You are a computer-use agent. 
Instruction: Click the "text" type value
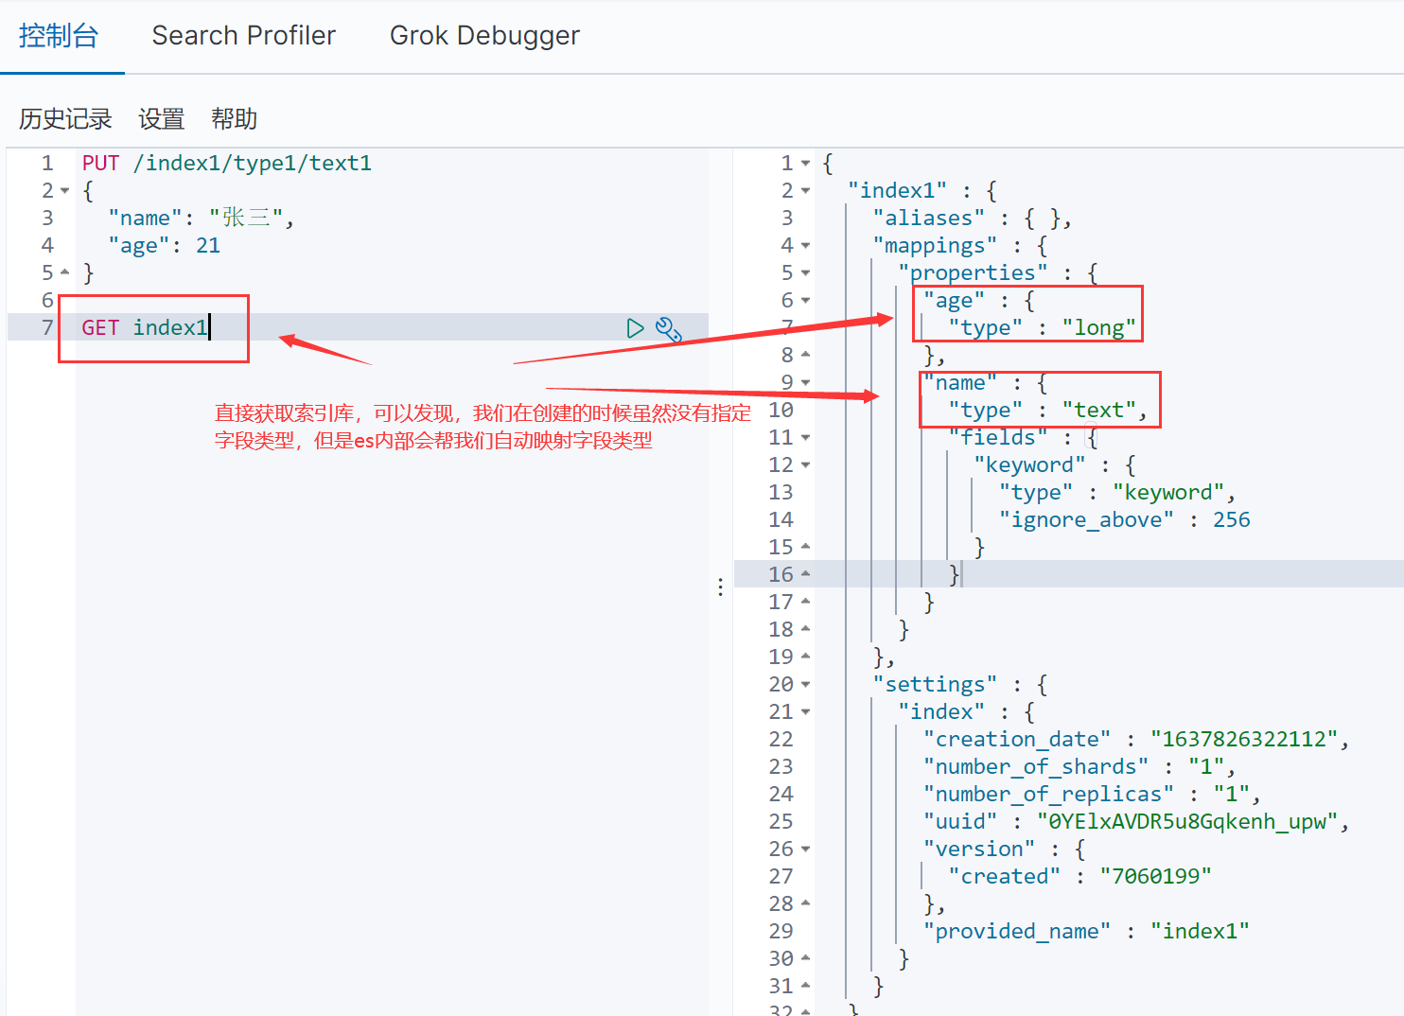[x=1098, y=411]
